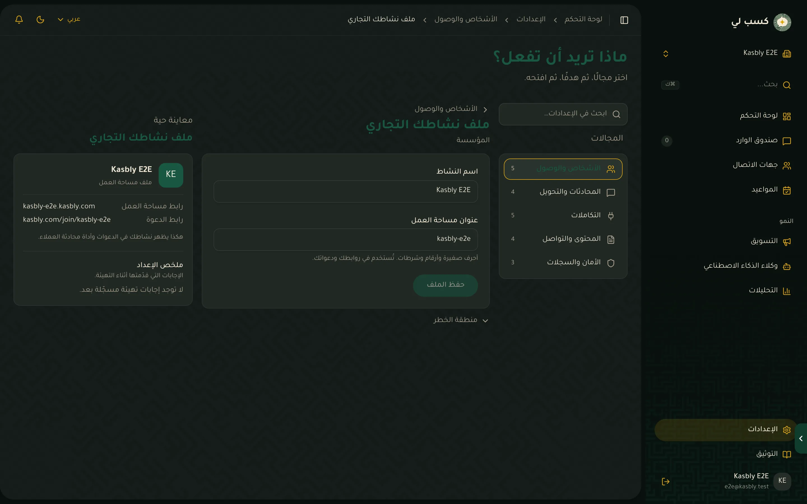807x504 pixels.
Task: Click the up-down chevron of the workspace switcher
Action: [665, 54]
